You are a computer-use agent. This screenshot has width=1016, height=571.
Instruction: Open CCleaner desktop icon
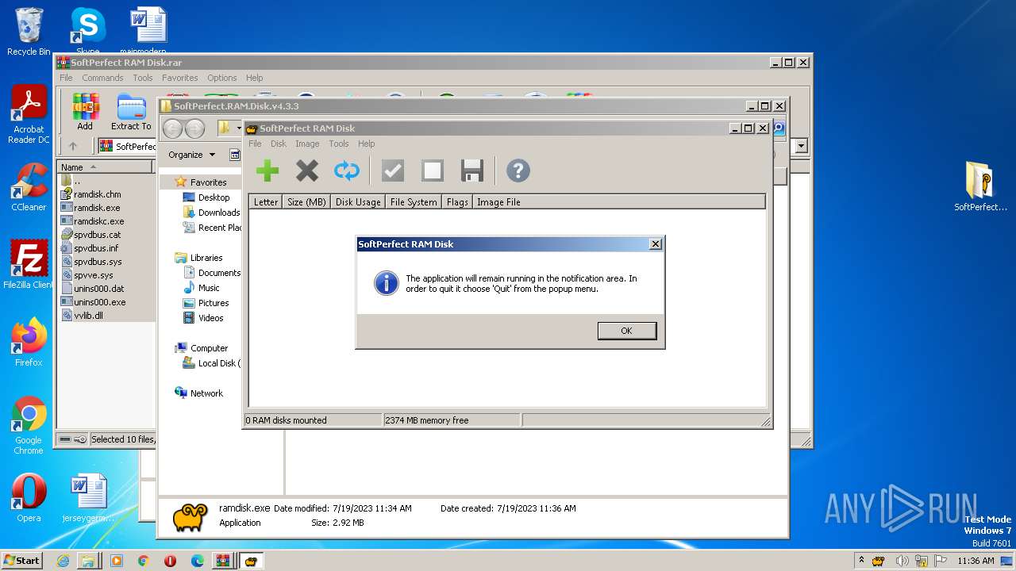[x=29, y=187]
